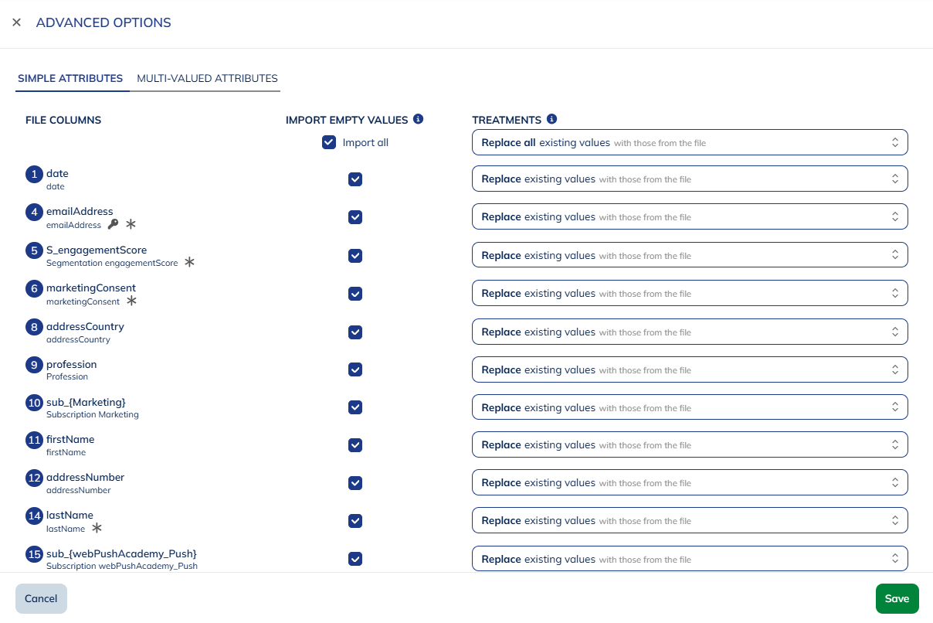Click the asterisk icon under lastName
This screenshot has height=623, width=933.
(x=97, y=528)
